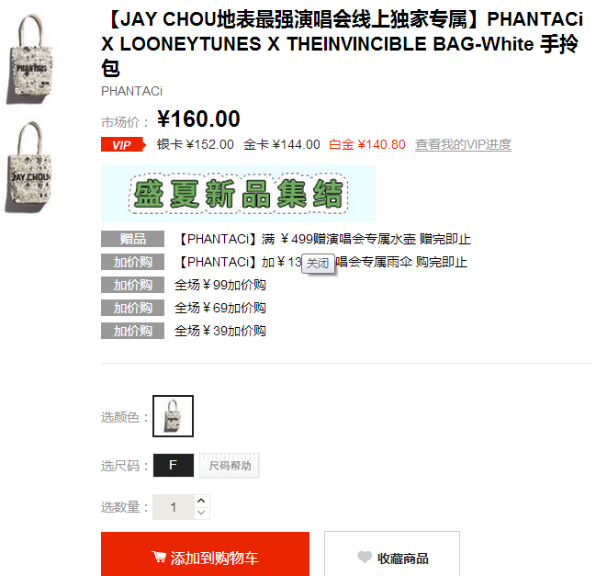
Task: Open the PHANTACi brand link
Action: 131,91
